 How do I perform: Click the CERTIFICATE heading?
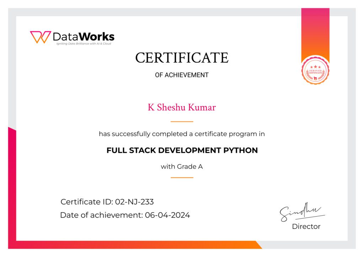(182, 58)
